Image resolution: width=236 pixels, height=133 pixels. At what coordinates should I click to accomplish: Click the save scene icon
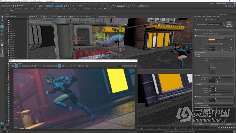tap(18, 6)
